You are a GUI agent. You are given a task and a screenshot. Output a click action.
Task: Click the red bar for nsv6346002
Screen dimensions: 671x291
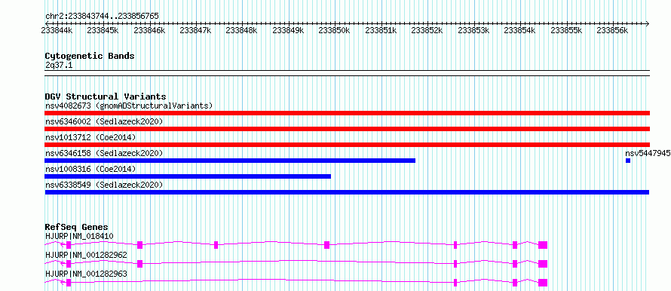(x=347, y=129)
